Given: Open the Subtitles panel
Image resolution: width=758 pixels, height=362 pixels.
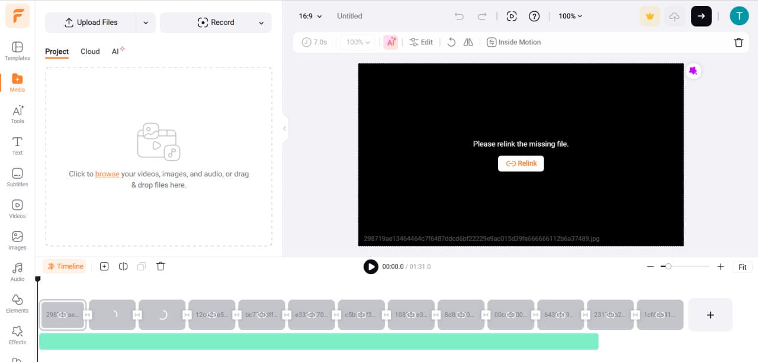Looking at the screenshot, I should [17, 176].
